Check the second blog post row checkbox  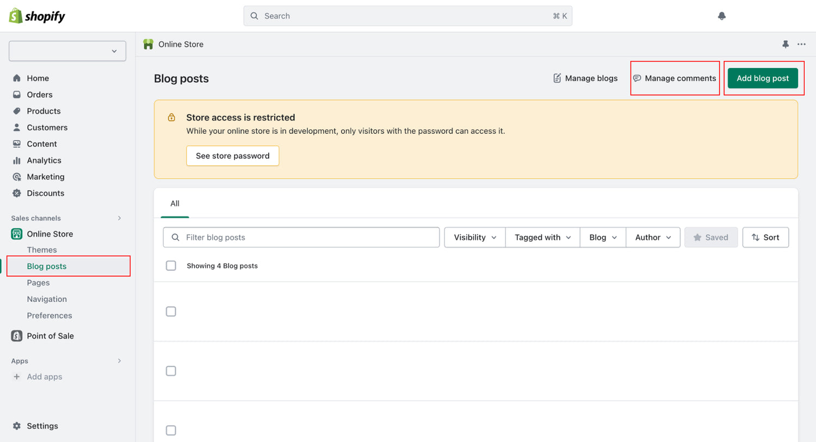pyautogui.click(x=171, y=371)
